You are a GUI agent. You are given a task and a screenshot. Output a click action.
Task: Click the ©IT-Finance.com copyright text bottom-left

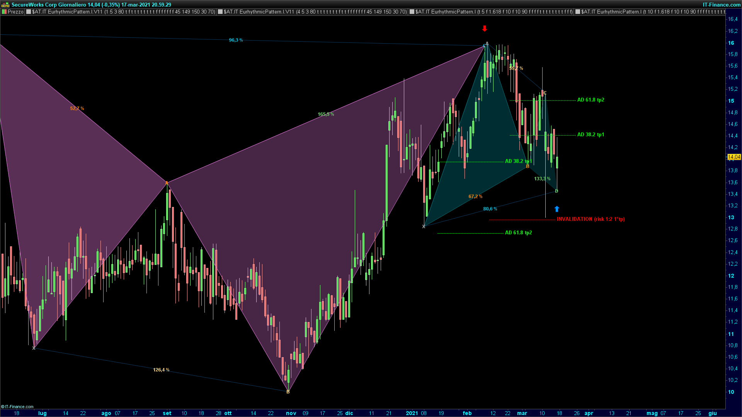point(17,407)
